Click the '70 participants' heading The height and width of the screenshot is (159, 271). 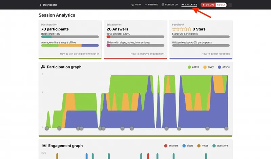pyautogui.click(x=55, y=29)
